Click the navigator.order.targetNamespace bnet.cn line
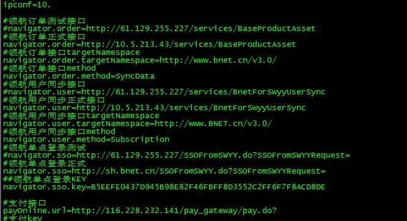Viewport: 407px width, 221px height. coord(140,60)
